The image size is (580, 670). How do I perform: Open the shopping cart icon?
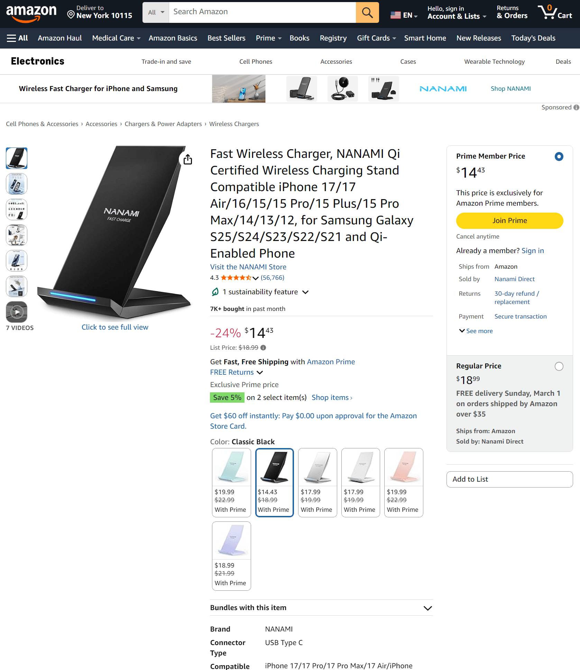(554, 12)
